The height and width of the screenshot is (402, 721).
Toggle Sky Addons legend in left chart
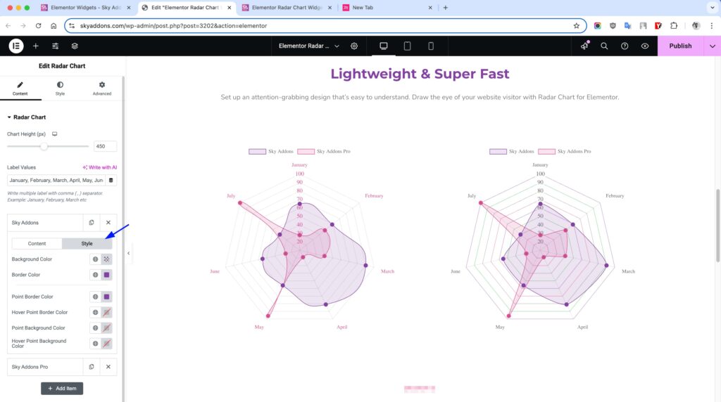(x=271, y=151)
